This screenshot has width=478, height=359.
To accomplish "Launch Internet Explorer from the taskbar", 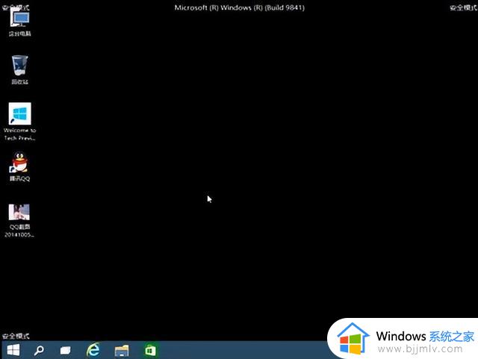I will [x=93, y=350].
